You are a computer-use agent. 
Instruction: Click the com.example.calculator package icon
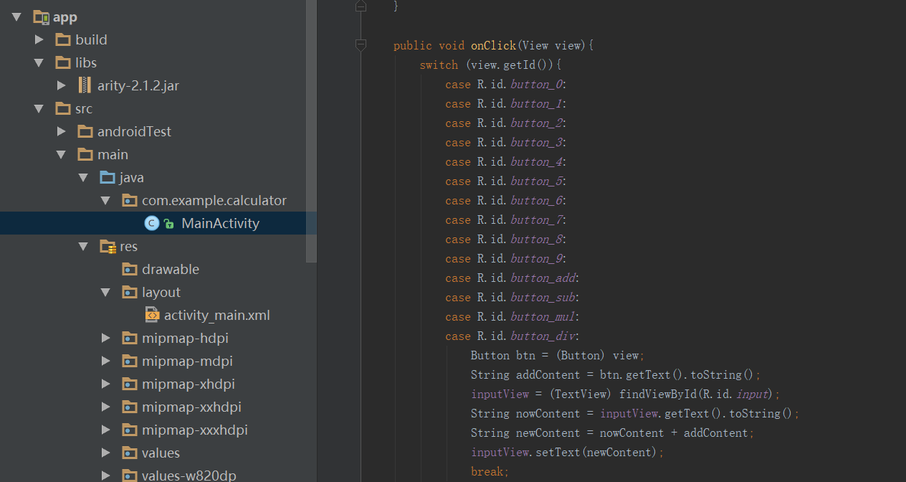point(130,201)
